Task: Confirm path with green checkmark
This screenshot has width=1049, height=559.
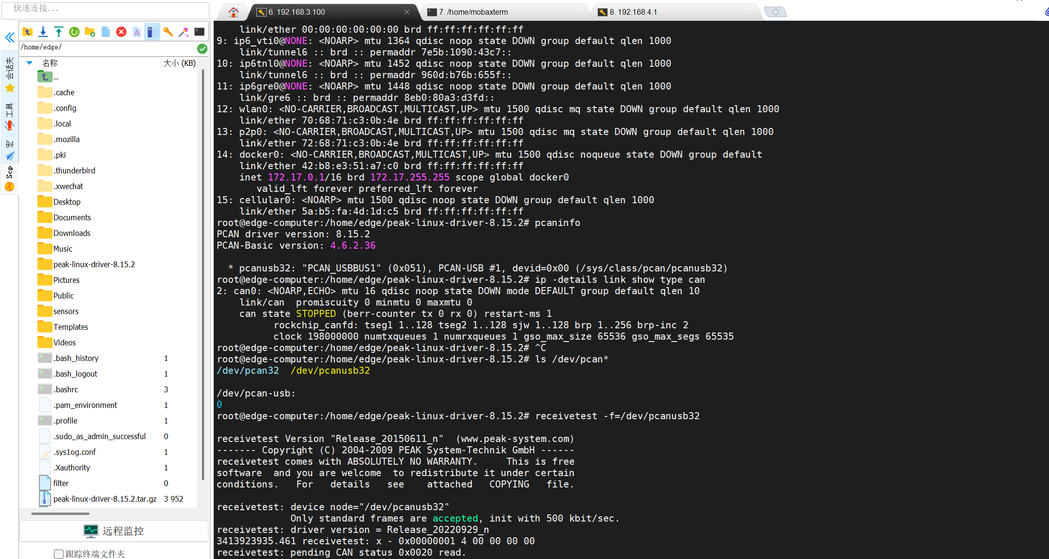Action: coord(202,48)
